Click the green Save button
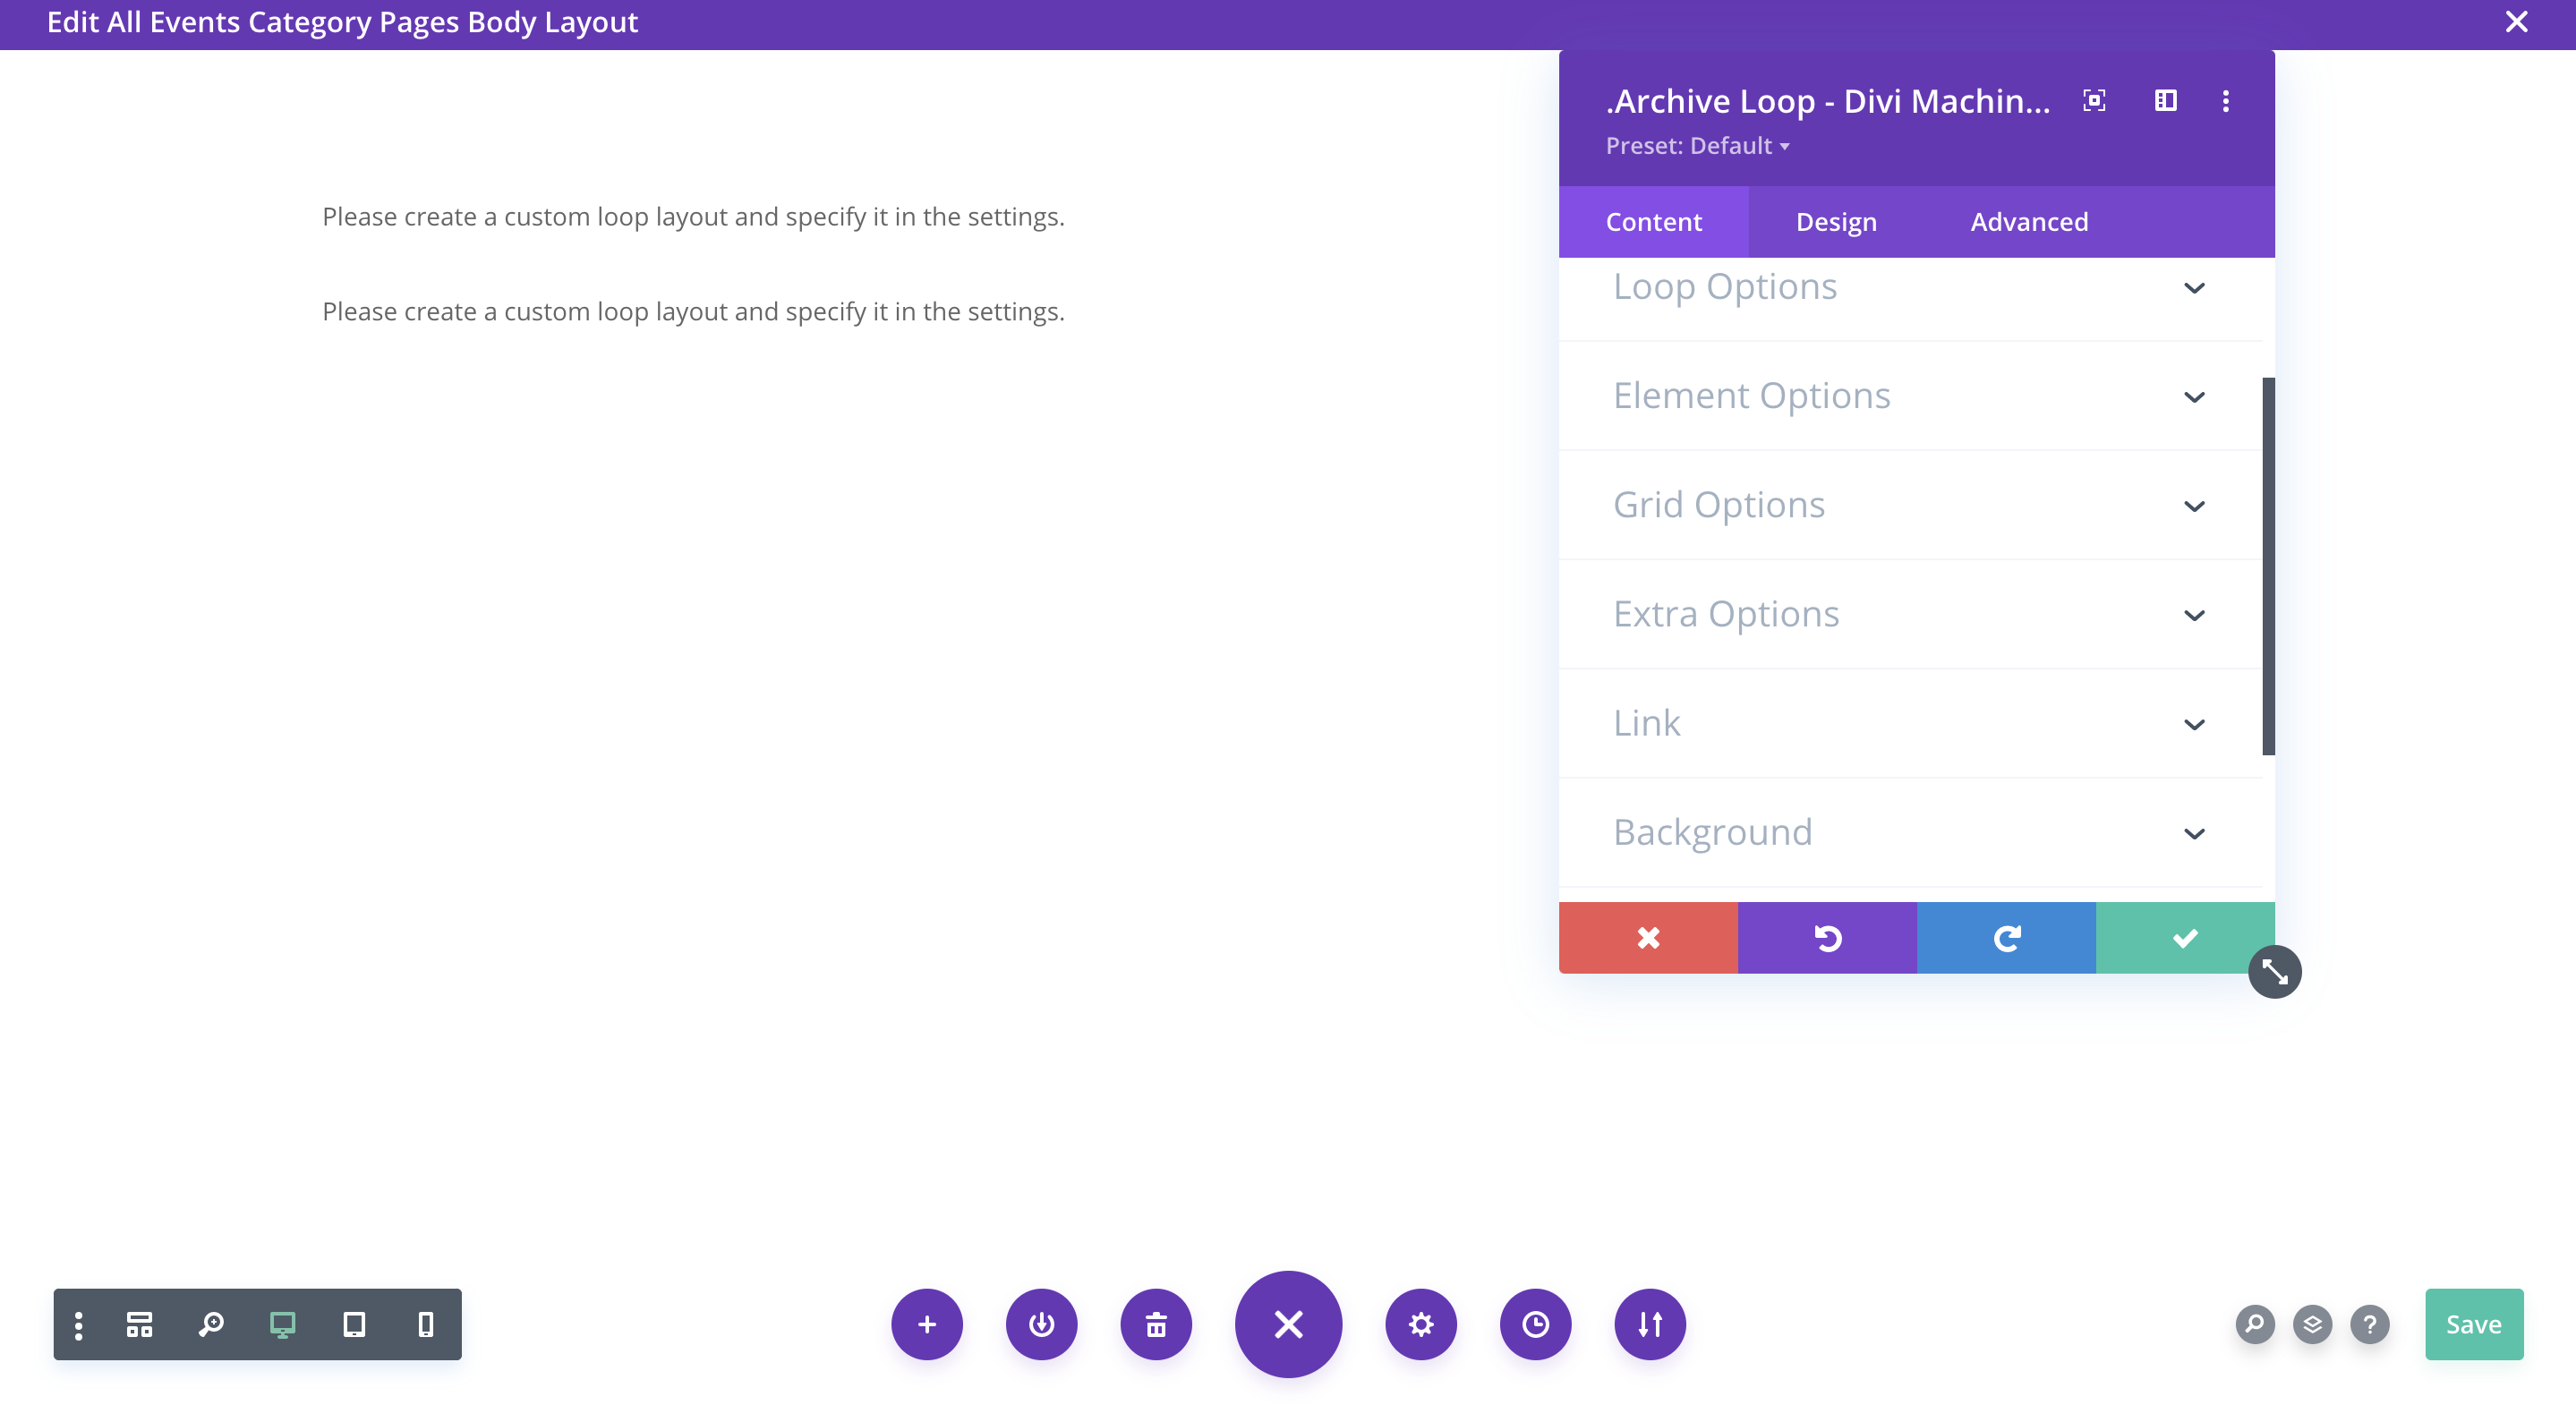 [x=2473, y=1324]
